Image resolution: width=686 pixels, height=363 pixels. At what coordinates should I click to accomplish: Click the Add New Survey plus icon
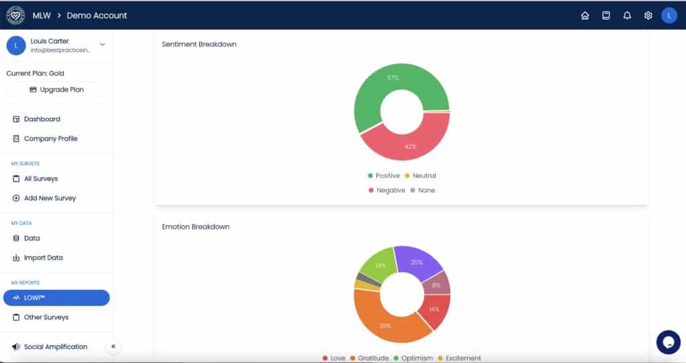tap(16, 198)
